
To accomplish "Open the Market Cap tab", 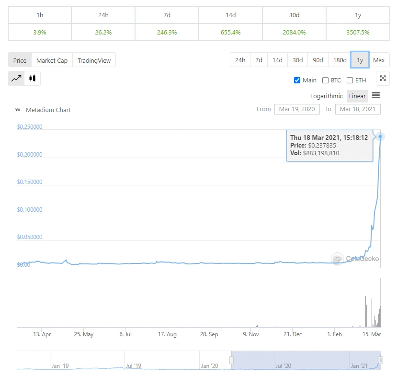I will click(52, 60).
